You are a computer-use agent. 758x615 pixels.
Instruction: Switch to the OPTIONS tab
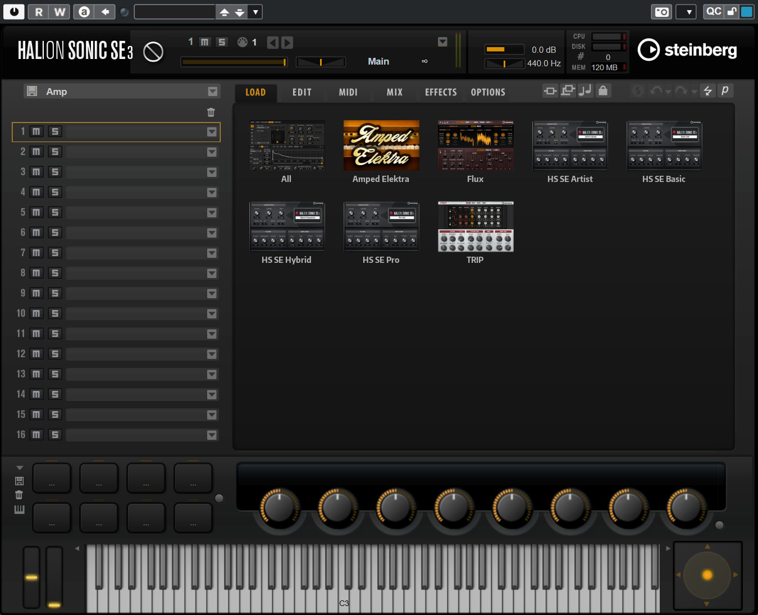click(488, 92)
